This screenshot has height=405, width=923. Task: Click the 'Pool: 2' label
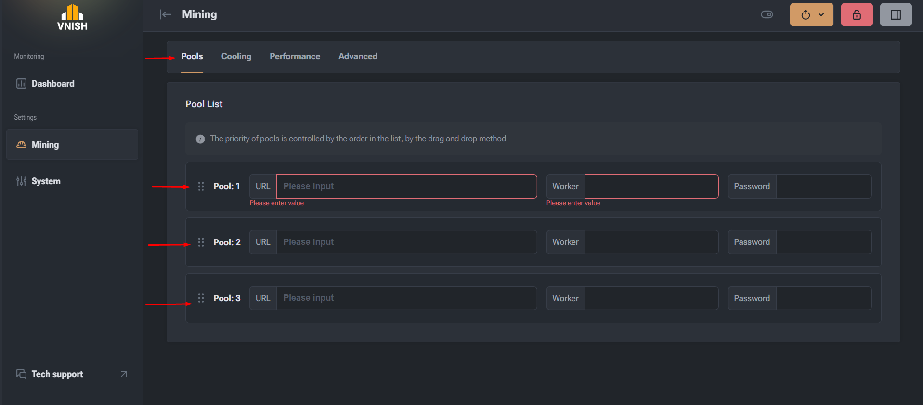(x=227, y=242)
